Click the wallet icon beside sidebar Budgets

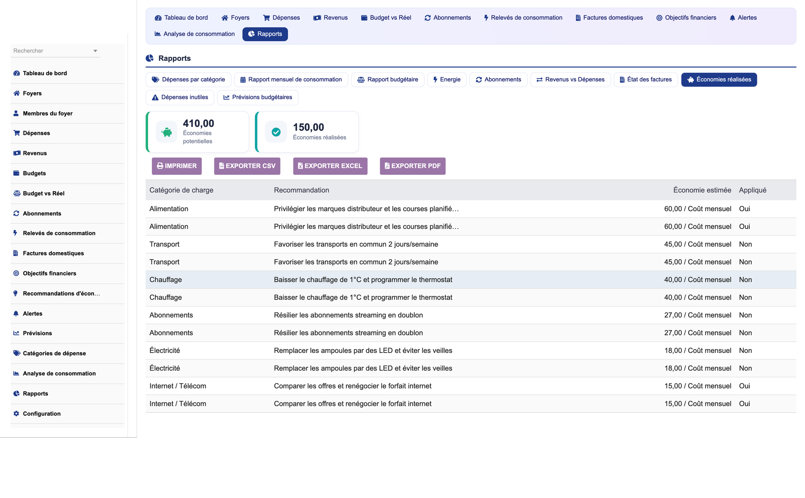click(17, 173)
